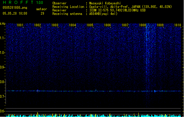Click the 1810 time marker
Image resolution: width=184 pixels, height=117 pixels.
(178, 25)
